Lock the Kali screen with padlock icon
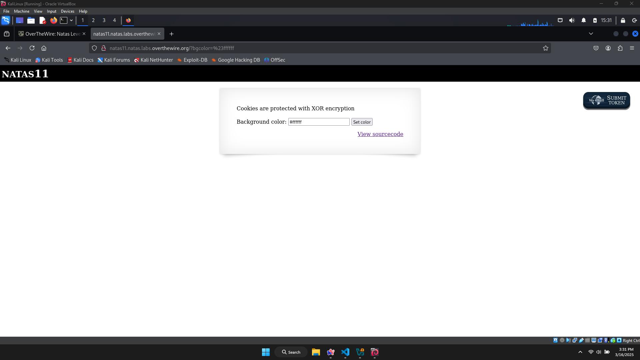Viewport: 640px width, 360px height. pos(623,20)
